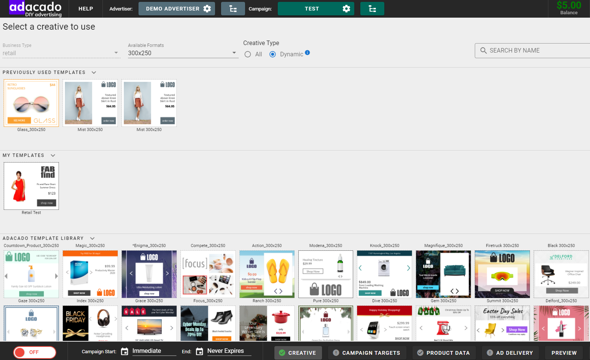The width and height of the screenshot is (590, 360).
Task: Select the Retail Test template
Action: click(31, 186)
